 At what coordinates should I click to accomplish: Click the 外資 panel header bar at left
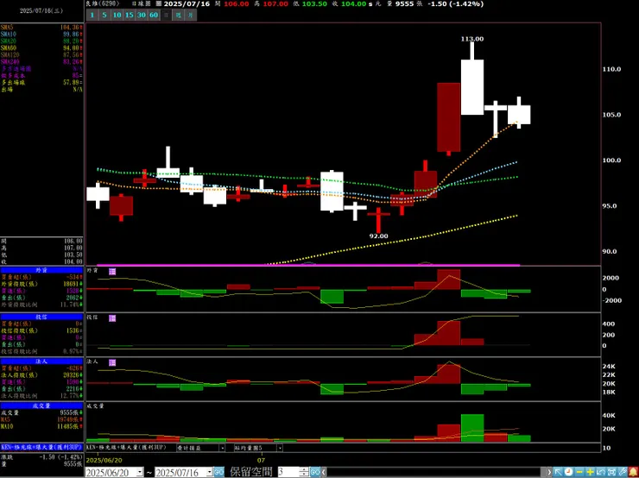tap(41, 270)
